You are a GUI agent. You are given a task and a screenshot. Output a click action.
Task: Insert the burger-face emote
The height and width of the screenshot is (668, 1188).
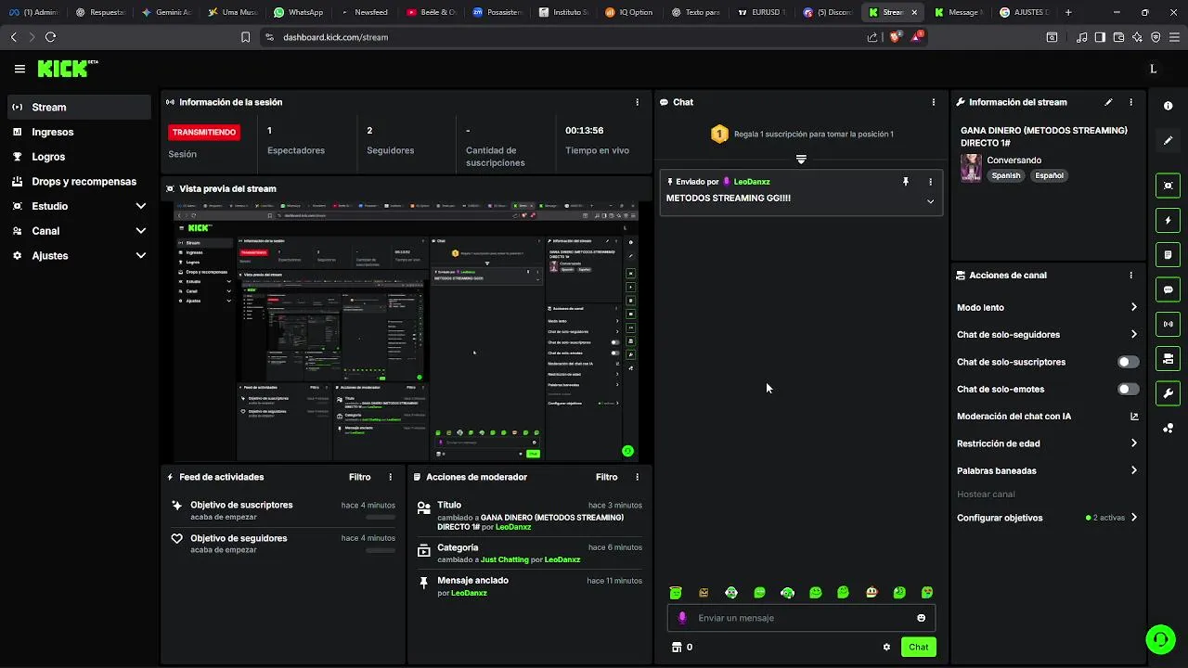pyautogui.click(x=704, y=593)
